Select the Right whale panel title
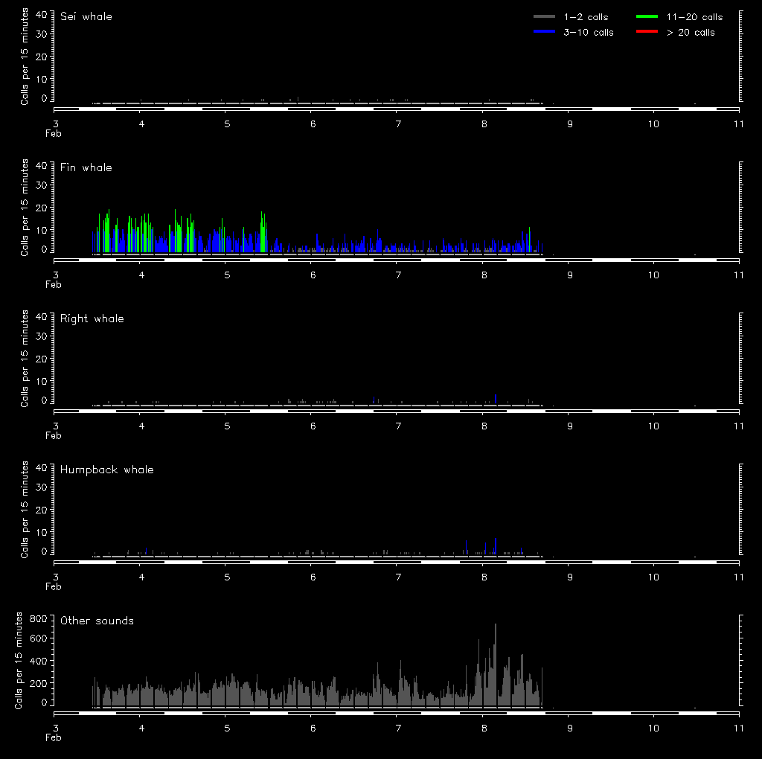 point(92,318)
